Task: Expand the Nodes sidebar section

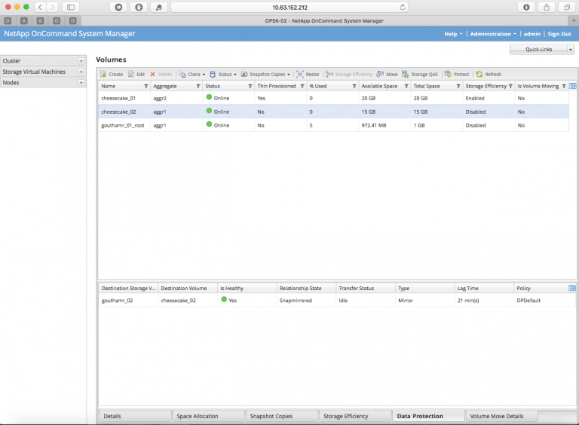Action: tap(81, 83)
